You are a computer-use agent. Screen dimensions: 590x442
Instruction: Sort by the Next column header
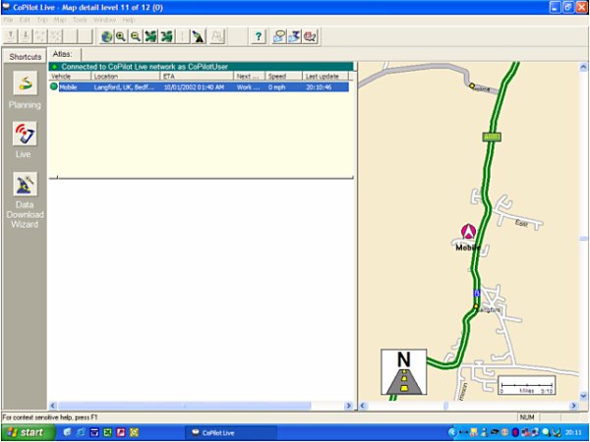coord(250,77)
